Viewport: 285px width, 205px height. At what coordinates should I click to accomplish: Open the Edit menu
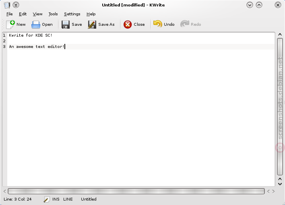coord(23,14)
